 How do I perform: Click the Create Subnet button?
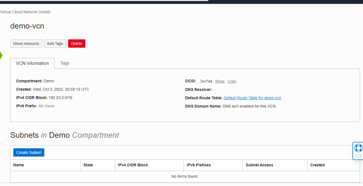pos(29,153)
